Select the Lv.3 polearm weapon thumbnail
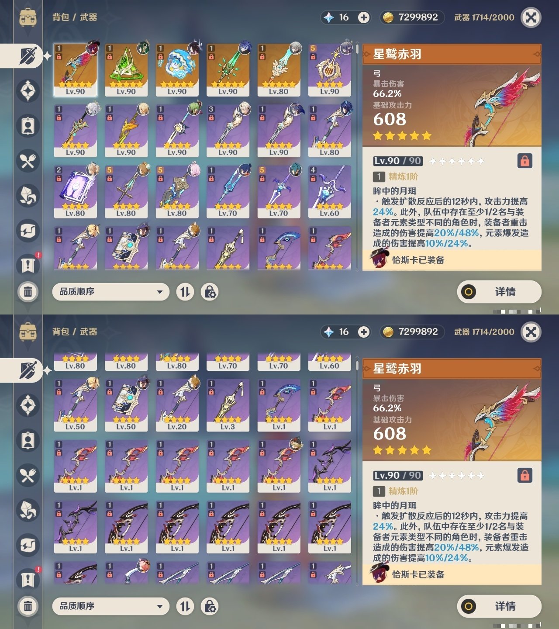This screenshot has width=559, height=629. coord(228,405)
